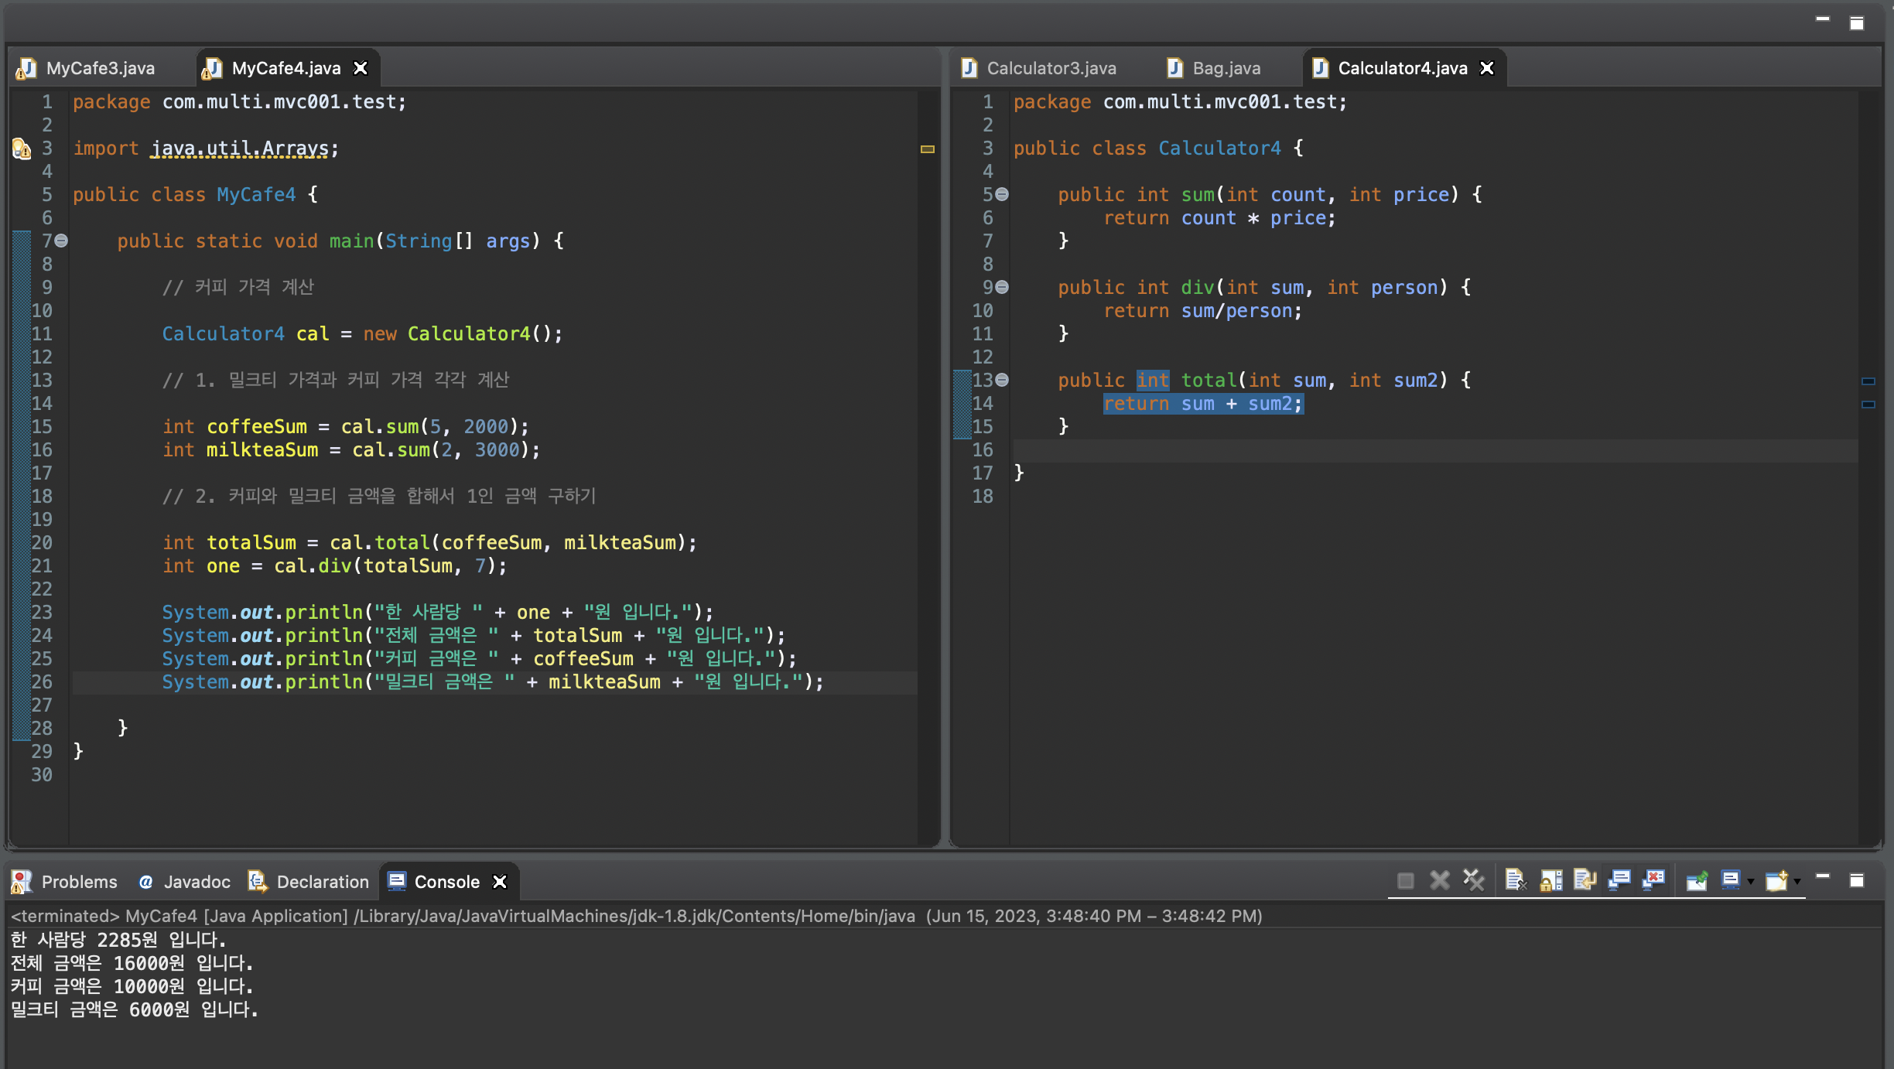Viewport: 1894px width, 1069px height.
Task: Click the warning marker on line 3
Action: point(21,148)
